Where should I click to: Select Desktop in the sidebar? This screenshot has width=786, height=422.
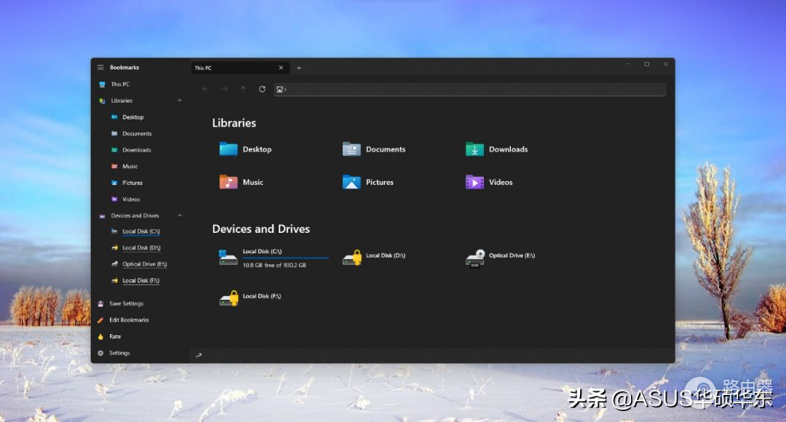pos(133,117)
